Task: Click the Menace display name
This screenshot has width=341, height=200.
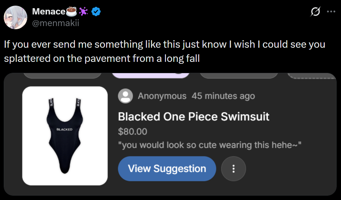Action: click(x=49, y=11)
